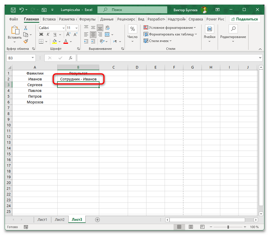269x235 pixels.
Task: Open the Вставка ribbon tab
Action: [49, 19]
